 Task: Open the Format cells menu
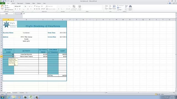[114, 7]
